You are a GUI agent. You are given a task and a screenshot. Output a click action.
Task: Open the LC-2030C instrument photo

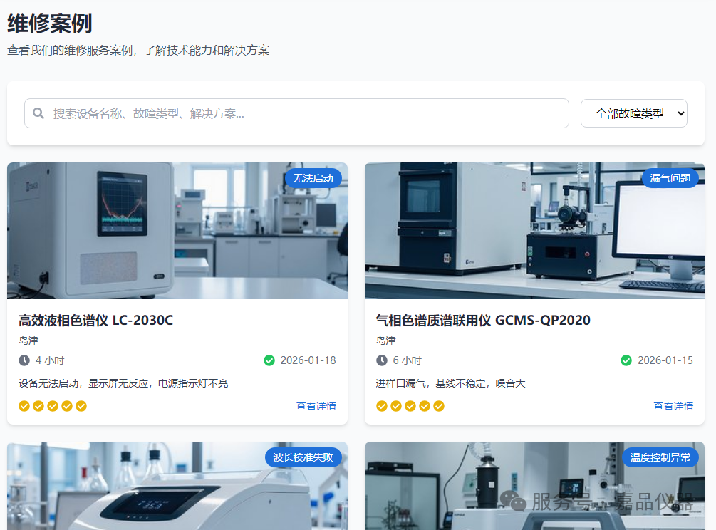[177, 231]
